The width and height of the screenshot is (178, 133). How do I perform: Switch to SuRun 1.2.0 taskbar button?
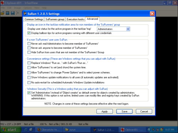click(x=105, y=130)
